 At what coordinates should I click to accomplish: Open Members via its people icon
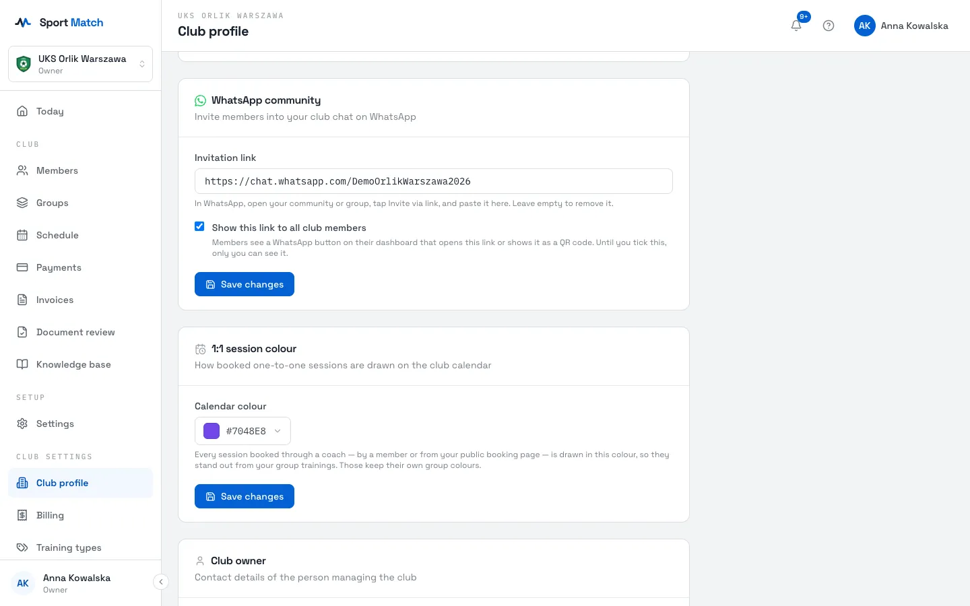coord(22,170)
